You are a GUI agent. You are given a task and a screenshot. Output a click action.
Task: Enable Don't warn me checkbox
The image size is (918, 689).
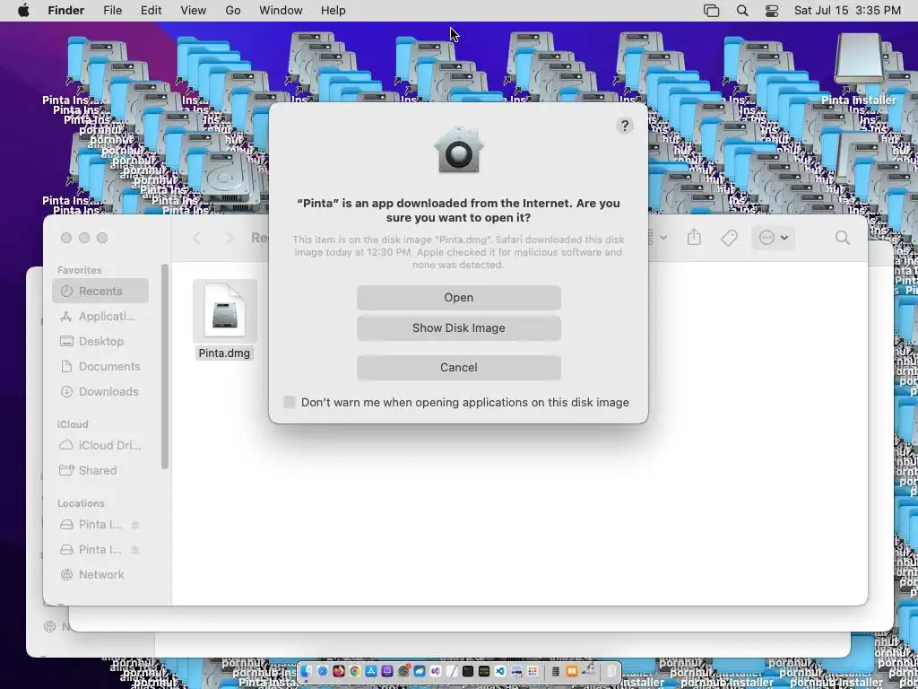pyautogui.click(x=290, y=402)
